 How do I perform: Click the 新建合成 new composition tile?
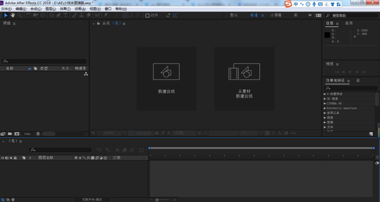click(166, 78)
